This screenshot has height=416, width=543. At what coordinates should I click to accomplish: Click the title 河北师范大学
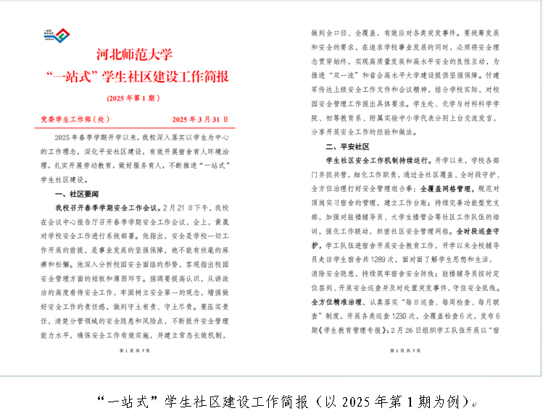[134, 55]
